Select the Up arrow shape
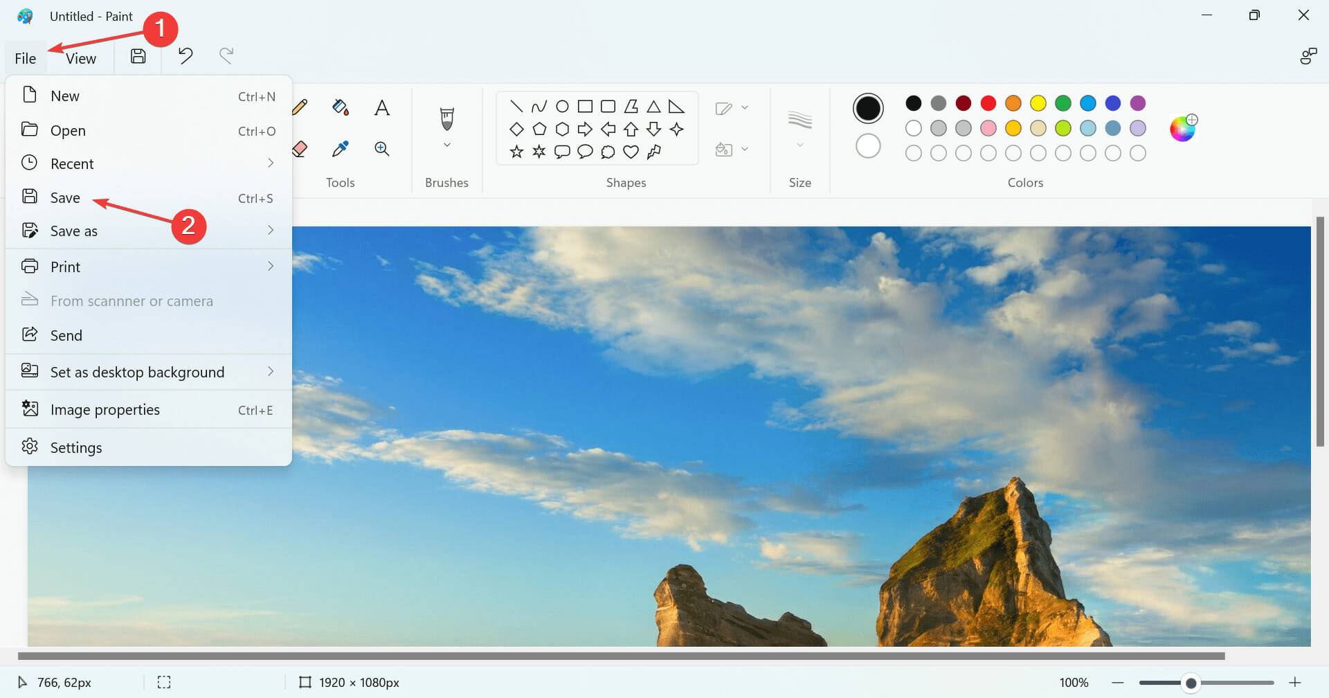This screenshot has height=698, width=1329. (x=631, y=129)
